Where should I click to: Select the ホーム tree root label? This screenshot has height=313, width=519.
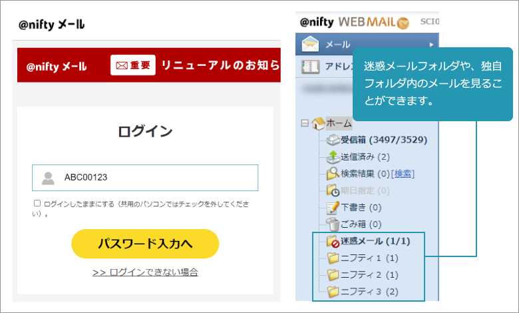point(339,123)
